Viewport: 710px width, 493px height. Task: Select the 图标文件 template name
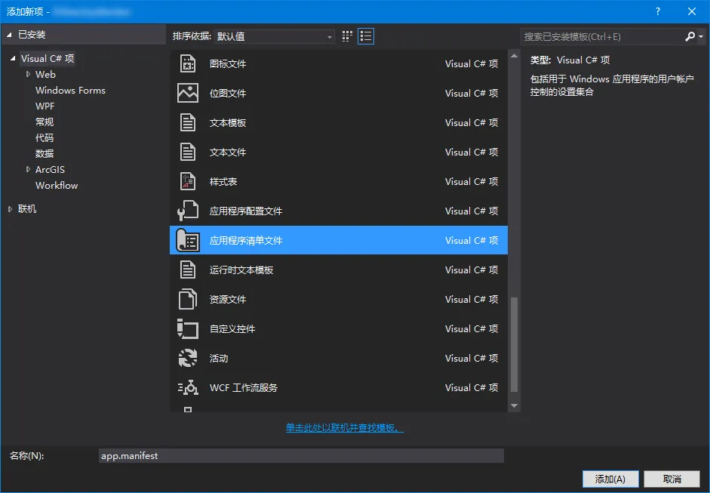tap(228, 64)
